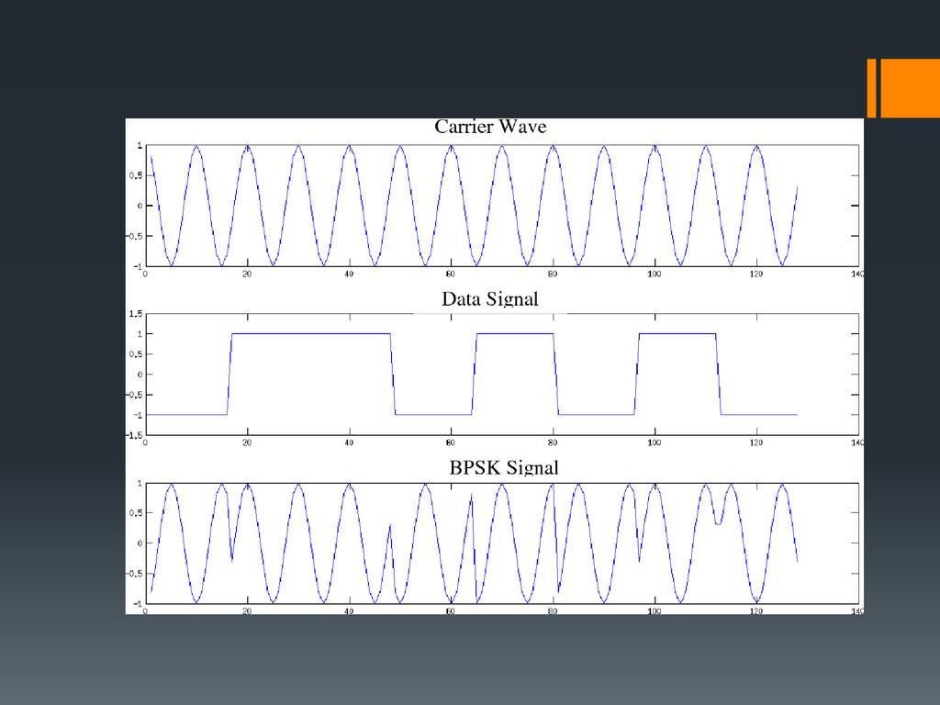The image size is (940, 705).
Task: Click the "Data Signal" plot title
Action: coord(490,298)
